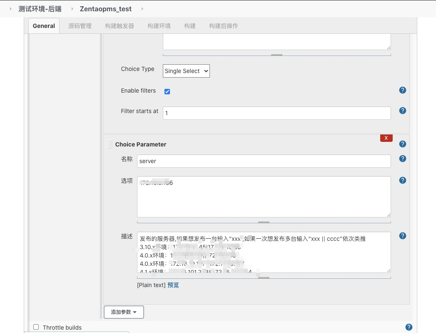Grab the resize bar under top textarea
Image resolution: width=436 pixels, height=333 pixels.
(277, 55)
